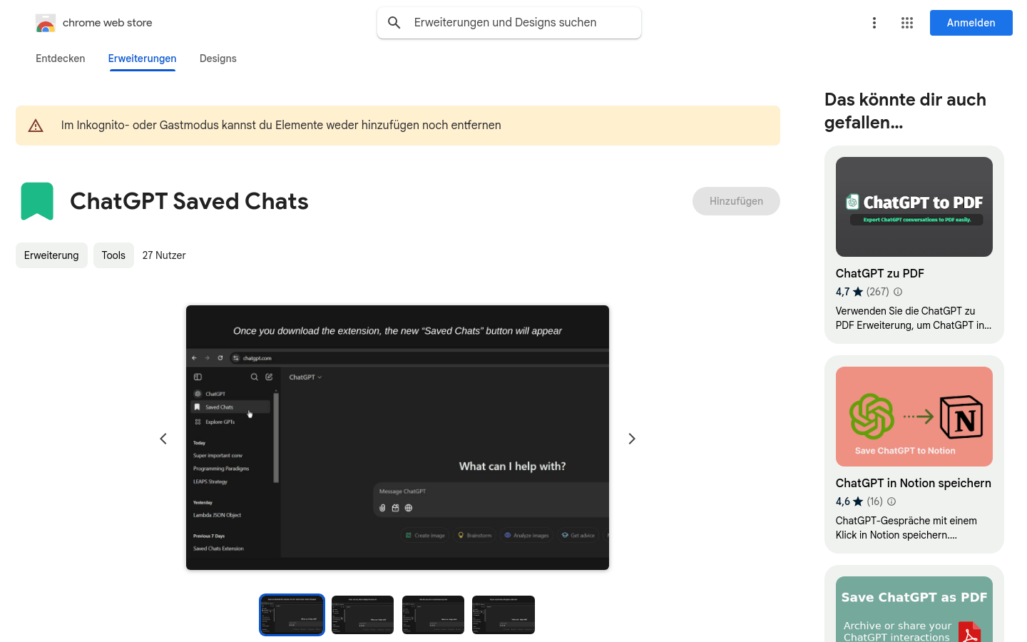
Task: Open ChatGPT in Notion speichern link
Action: click(x=914, y=483)
